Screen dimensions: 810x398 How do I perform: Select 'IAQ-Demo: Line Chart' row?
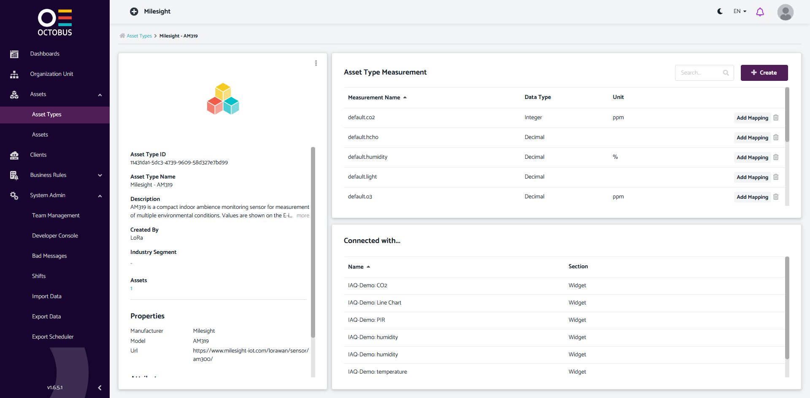564,303
